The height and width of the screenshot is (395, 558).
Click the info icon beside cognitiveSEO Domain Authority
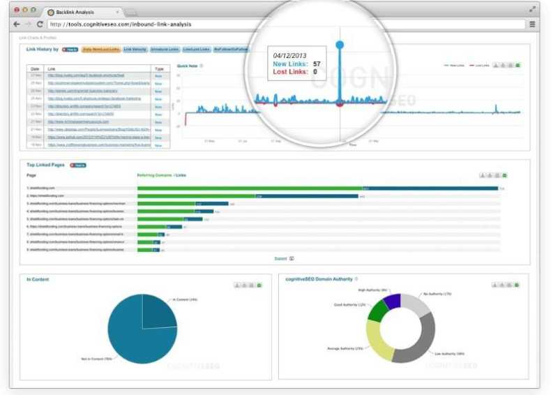[356, 279]
